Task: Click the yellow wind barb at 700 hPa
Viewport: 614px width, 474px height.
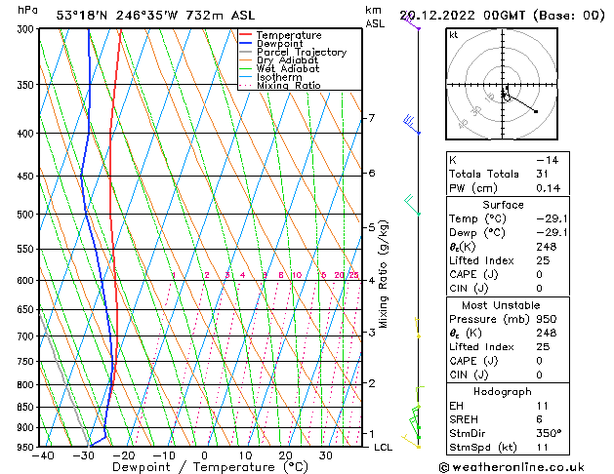Action: pos(418,328)
